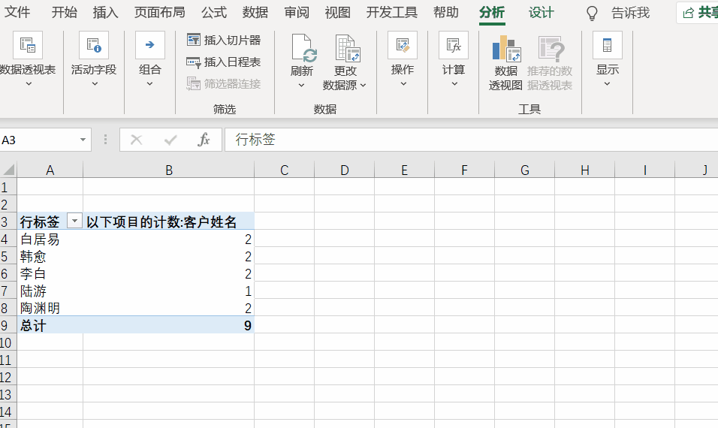Select the count value 1 for 陆游
This screenshot has height=428, width=718.
(x=168, y=291)
